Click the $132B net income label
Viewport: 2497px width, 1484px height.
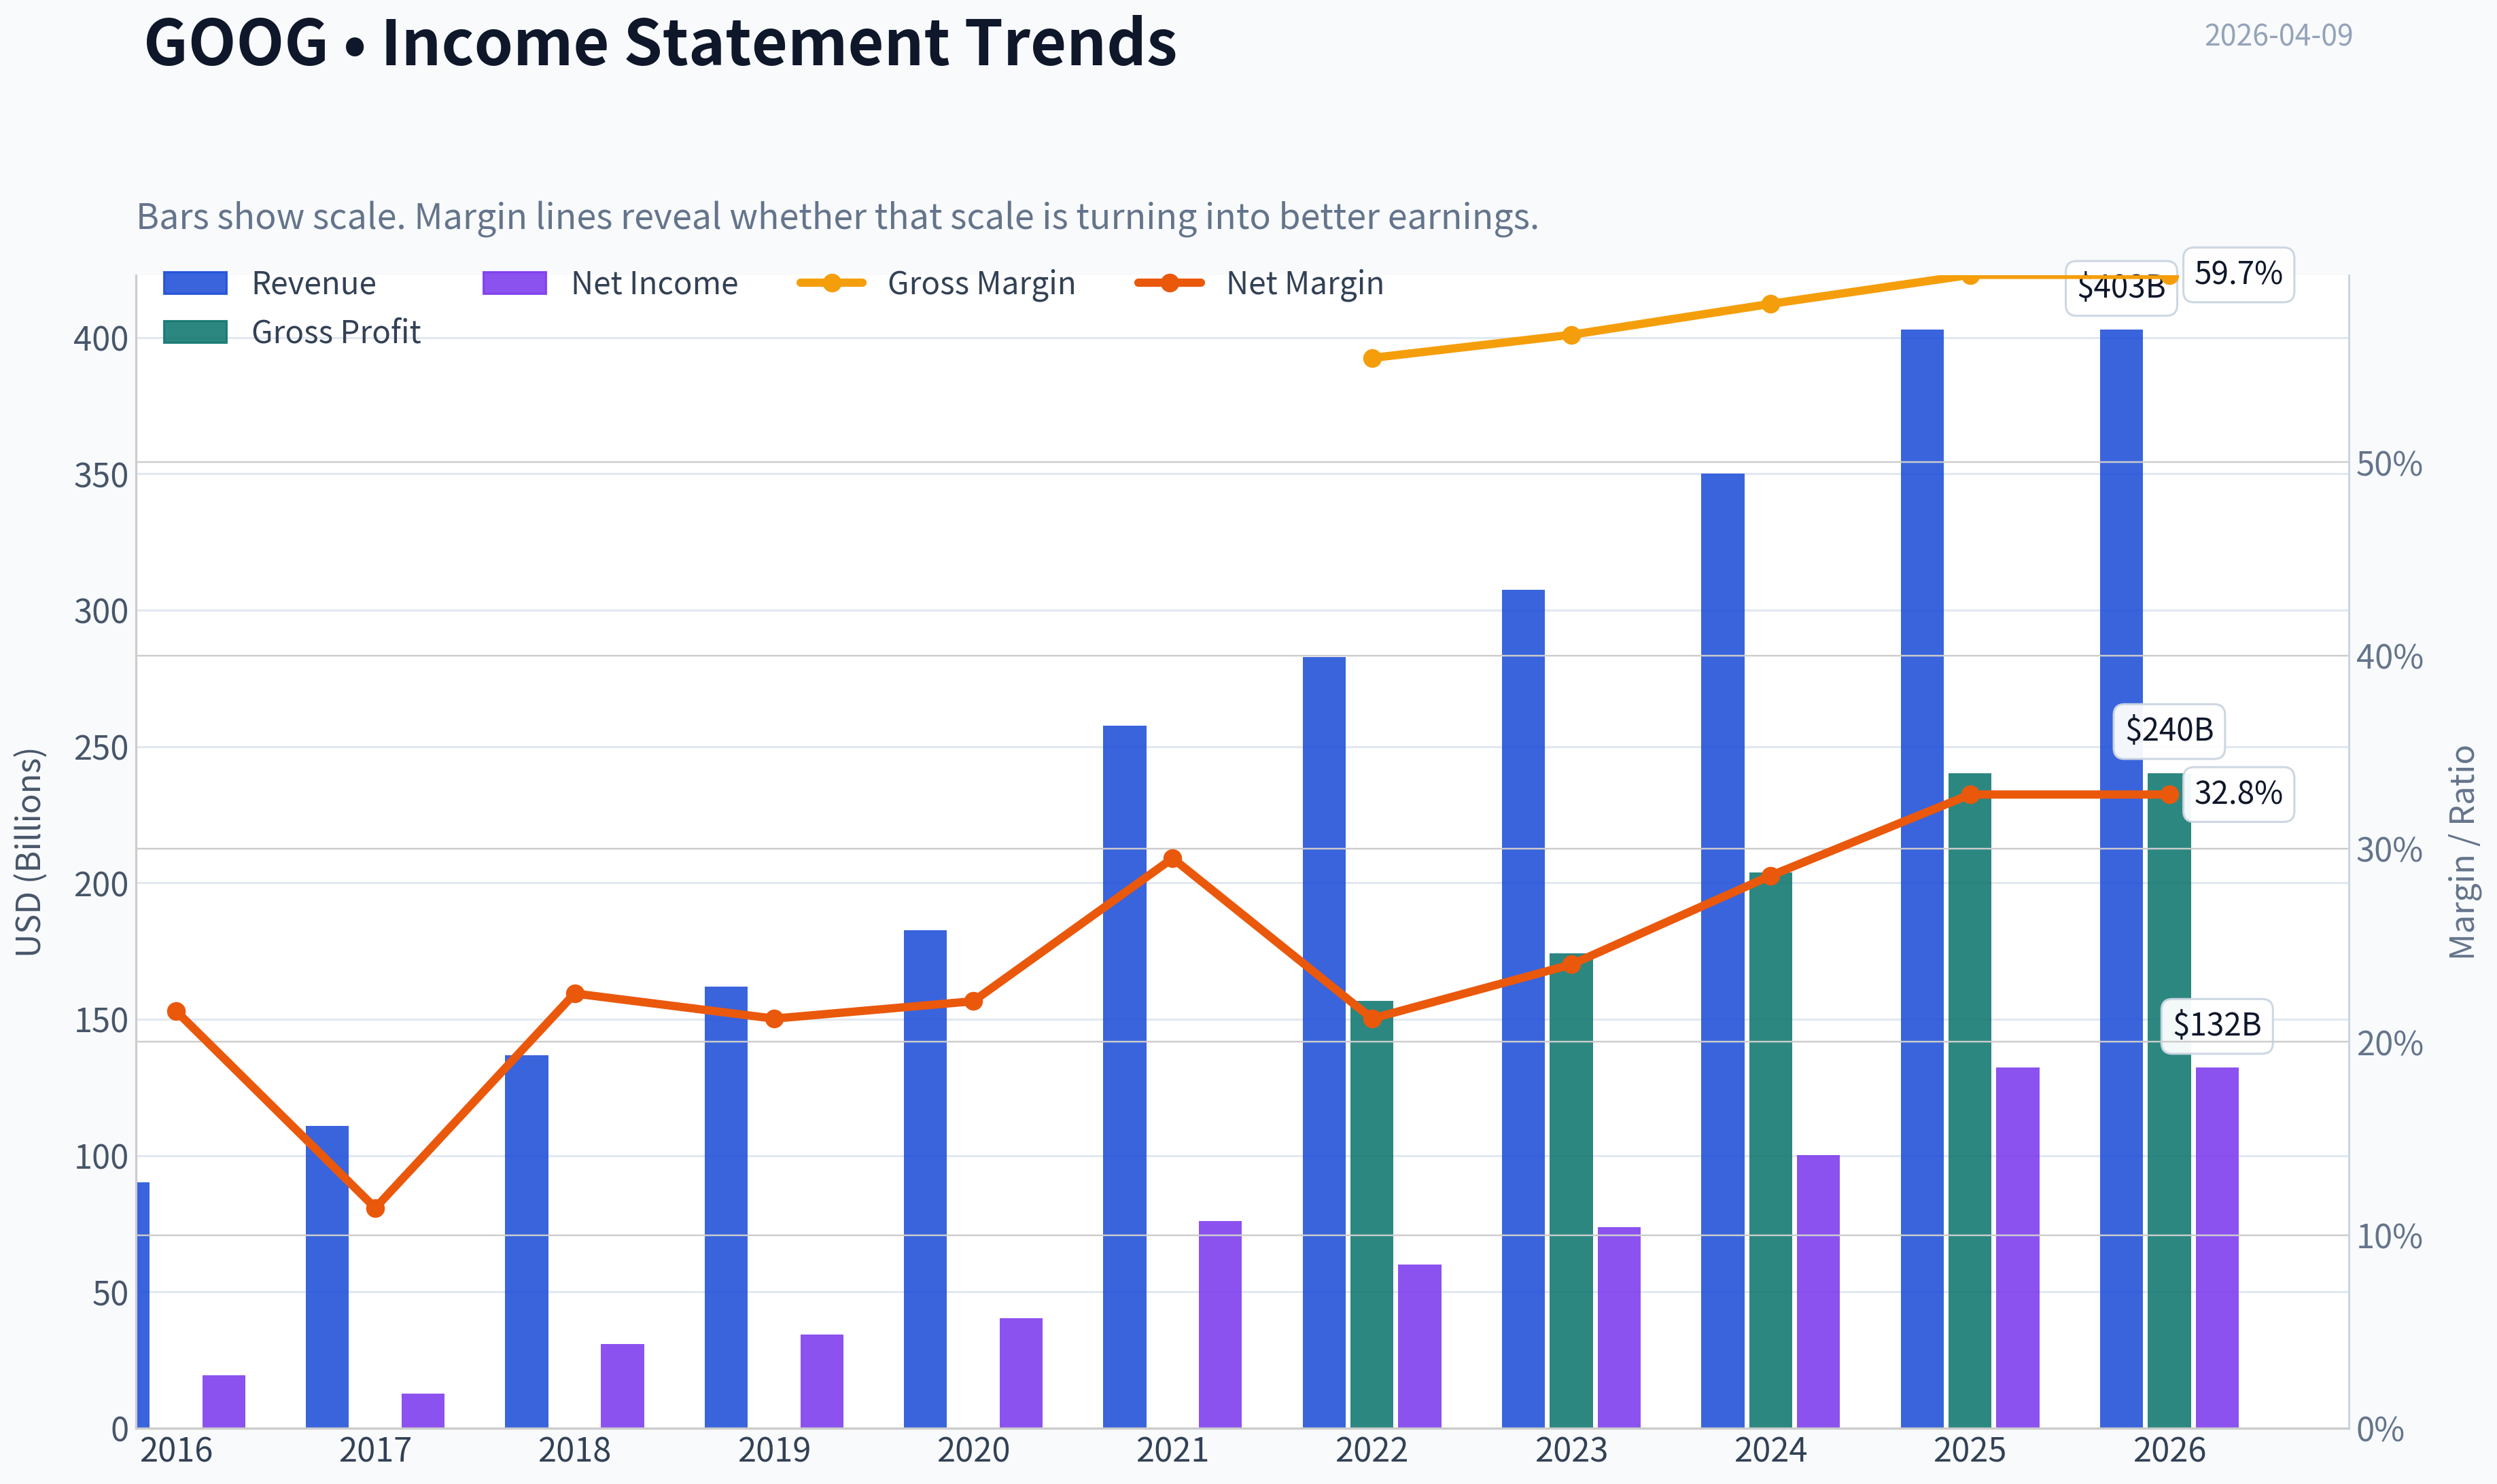2217,1025
